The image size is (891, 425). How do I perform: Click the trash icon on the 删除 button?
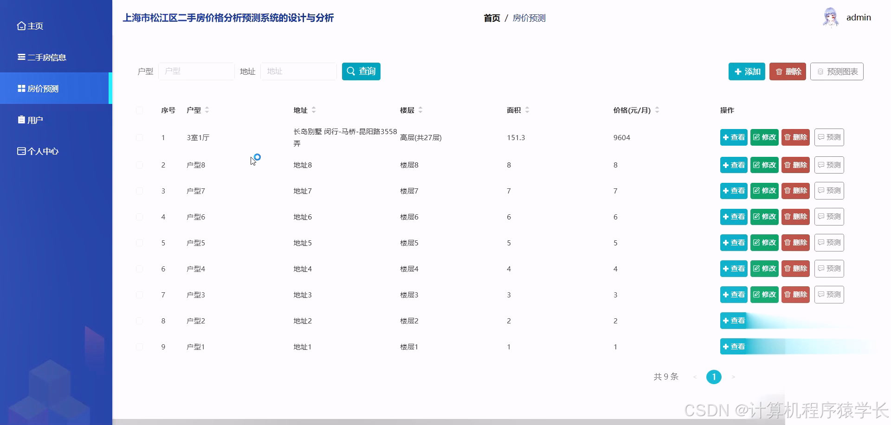coord(779,71)
